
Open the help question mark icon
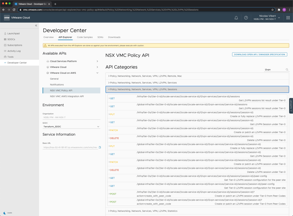pyautogui.click(x=246, y=18)
